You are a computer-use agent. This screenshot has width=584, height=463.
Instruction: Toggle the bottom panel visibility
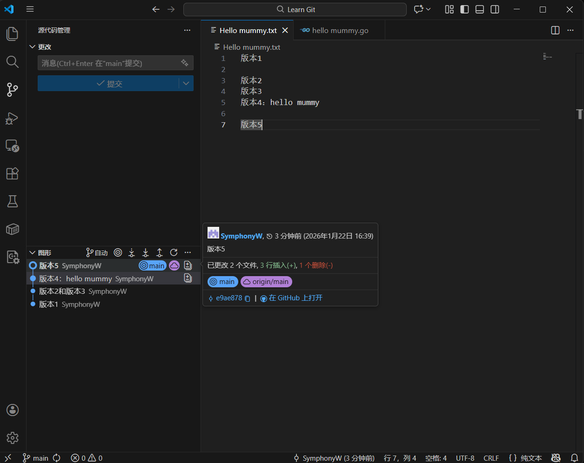(x=480, y=9)
